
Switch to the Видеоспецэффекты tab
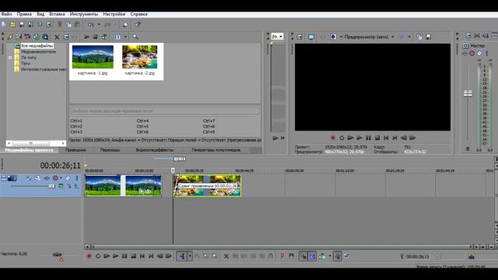155,150
